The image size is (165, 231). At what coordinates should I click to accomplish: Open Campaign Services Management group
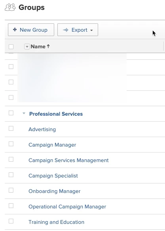[x=68, y=160]
